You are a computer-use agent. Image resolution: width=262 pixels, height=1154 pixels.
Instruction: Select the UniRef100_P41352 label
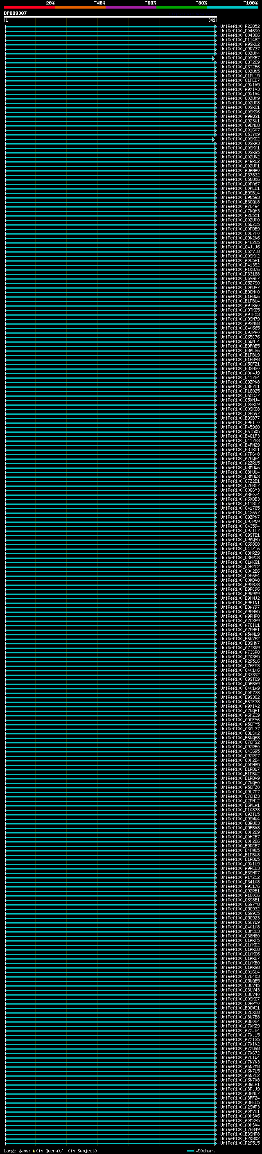click(x=240, y=265)
